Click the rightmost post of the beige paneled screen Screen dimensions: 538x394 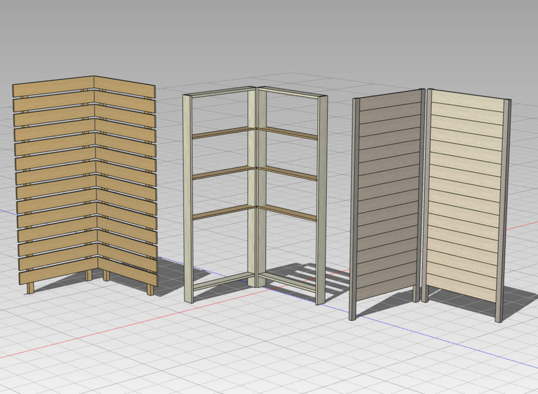point(504,211)
